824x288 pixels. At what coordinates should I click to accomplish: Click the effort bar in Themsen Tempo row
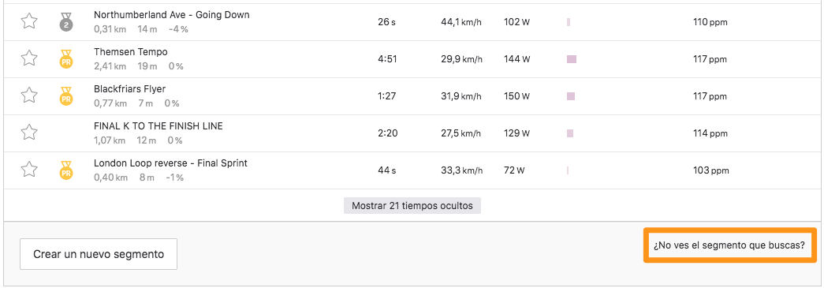click(x=572, y=59)
